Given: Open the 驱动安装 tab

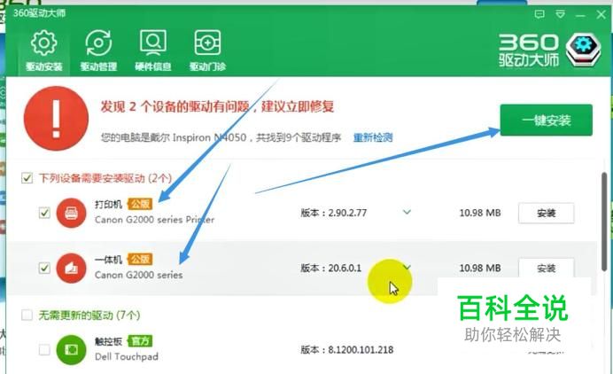Looking at the screenshot, I should coord(43,51).
